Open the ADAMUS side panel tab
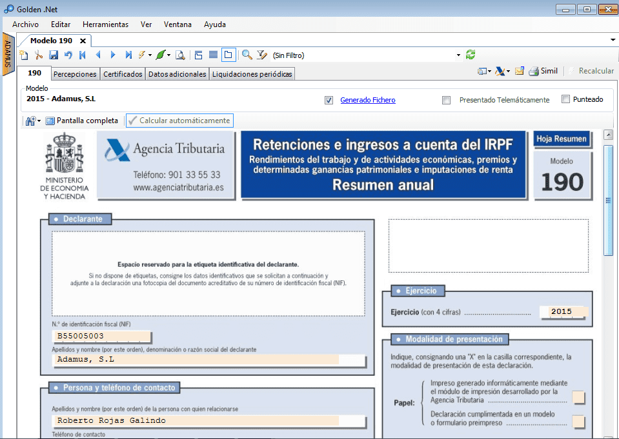Viewport: 619px width, 439px height. pyautogui.click(x=8, y=55)
